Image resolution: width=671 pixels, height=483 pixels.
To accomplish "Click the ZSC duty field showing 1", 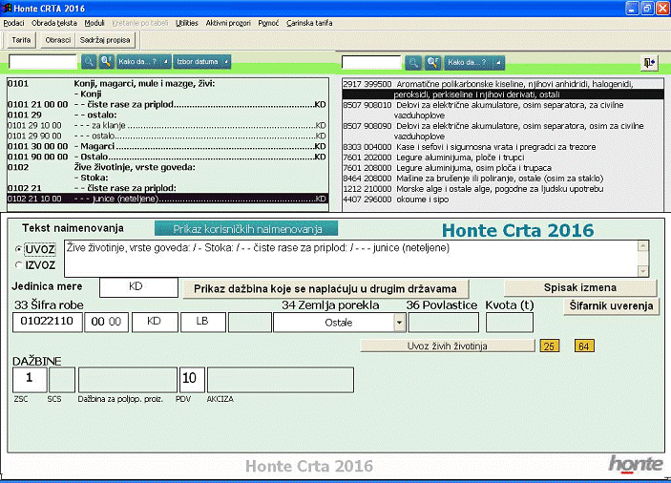I will (x=30, y=379).
